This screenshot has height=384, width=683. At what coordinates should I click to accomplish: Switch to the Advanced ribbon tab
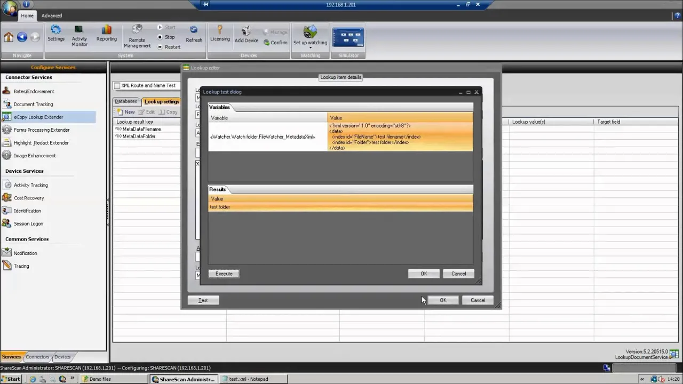point(52,15)
